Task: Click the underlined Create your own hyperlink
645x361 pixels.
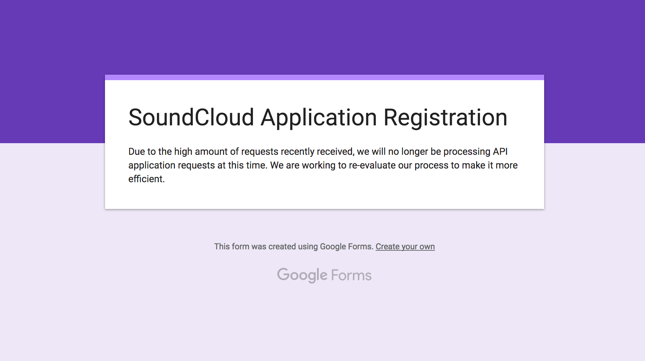Action: coord(405,246)
